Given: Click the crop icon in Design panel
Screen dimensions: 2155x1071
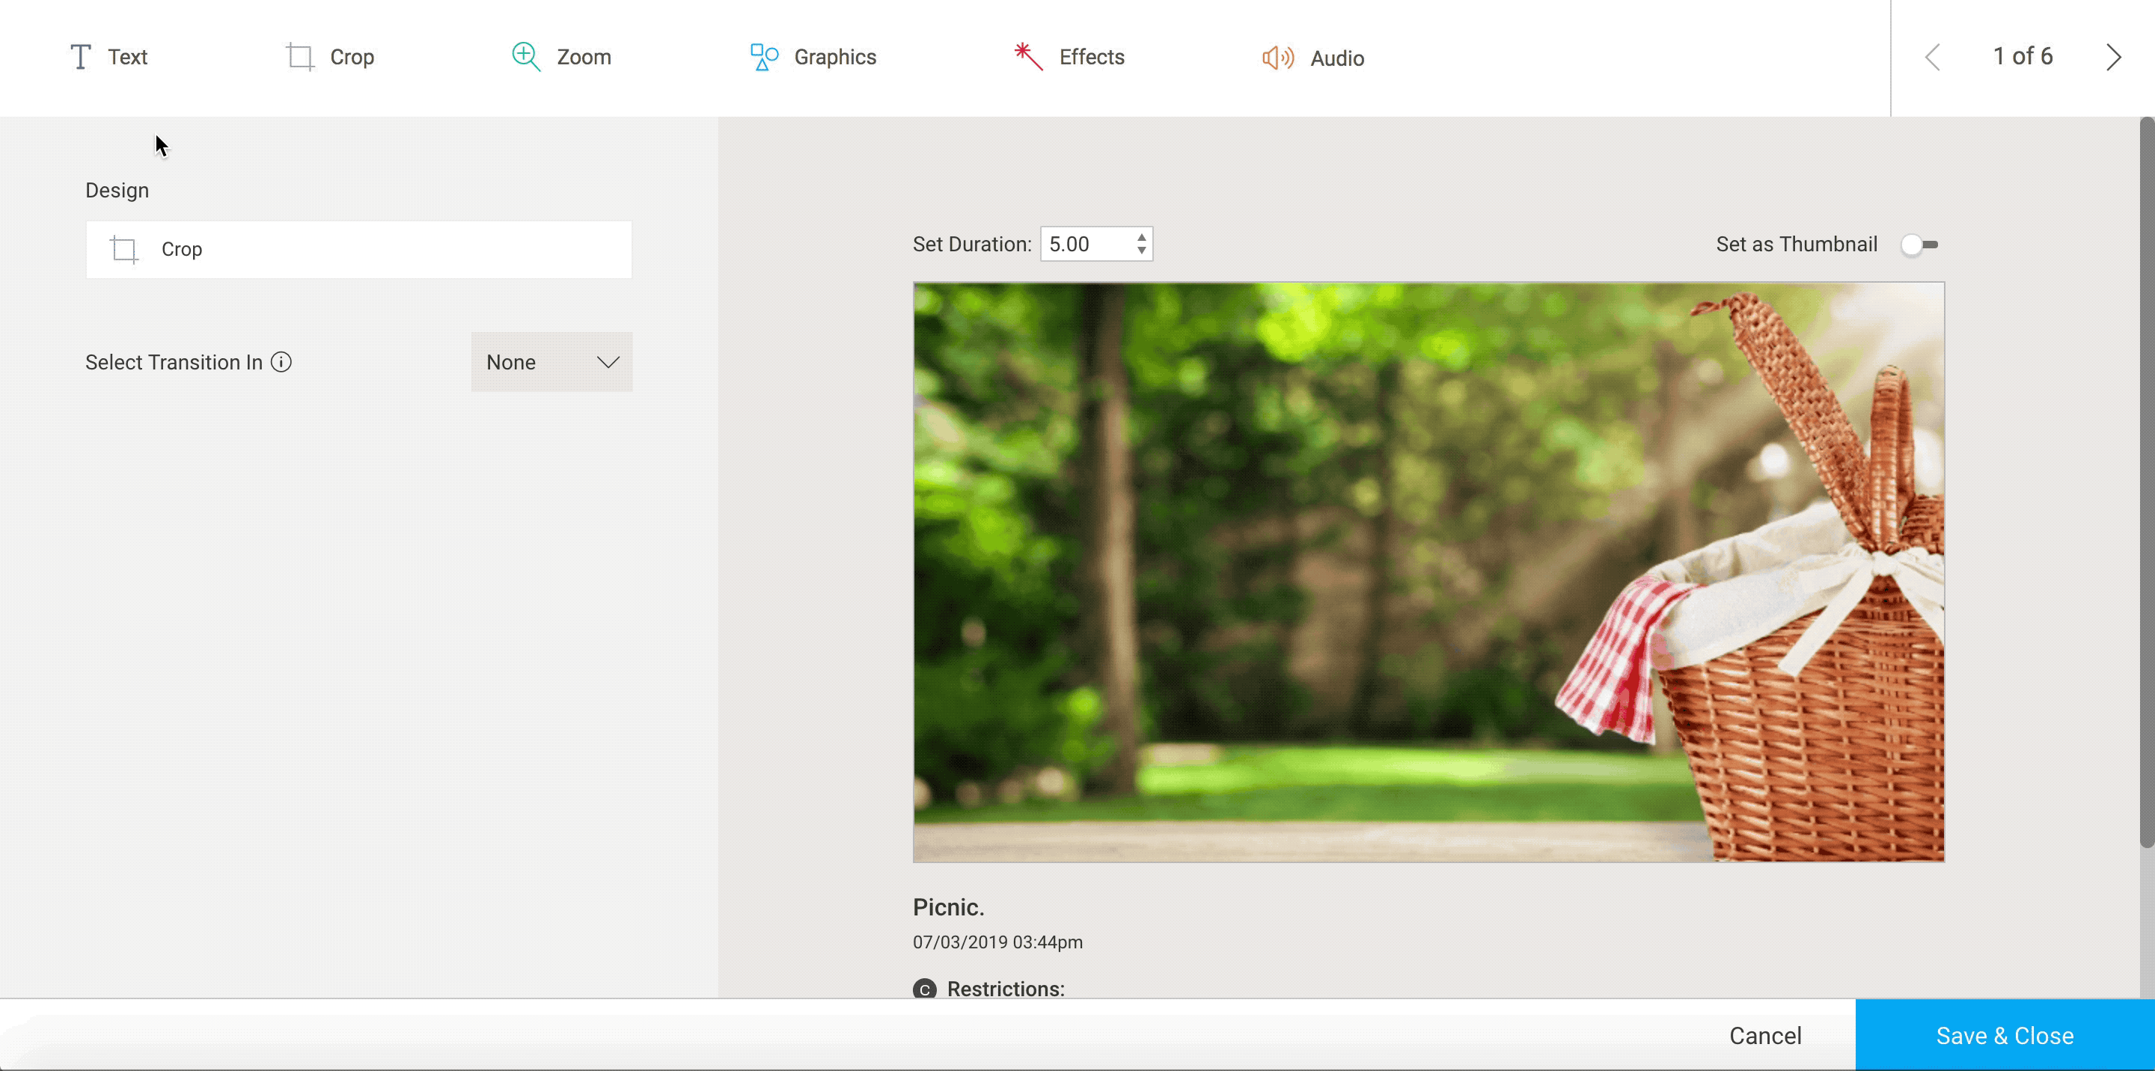Looking at the screenshot, I should [123, 249].
